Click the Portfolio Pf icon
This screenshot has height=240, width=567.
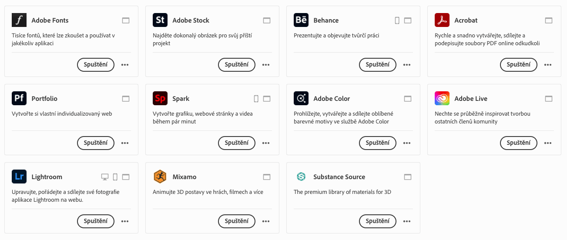point(19,99)
